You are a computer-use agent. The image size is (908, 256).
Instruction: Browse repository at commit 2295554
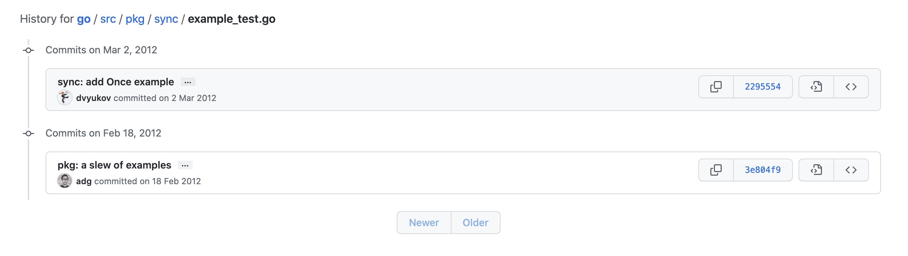[x=851, y=87]
